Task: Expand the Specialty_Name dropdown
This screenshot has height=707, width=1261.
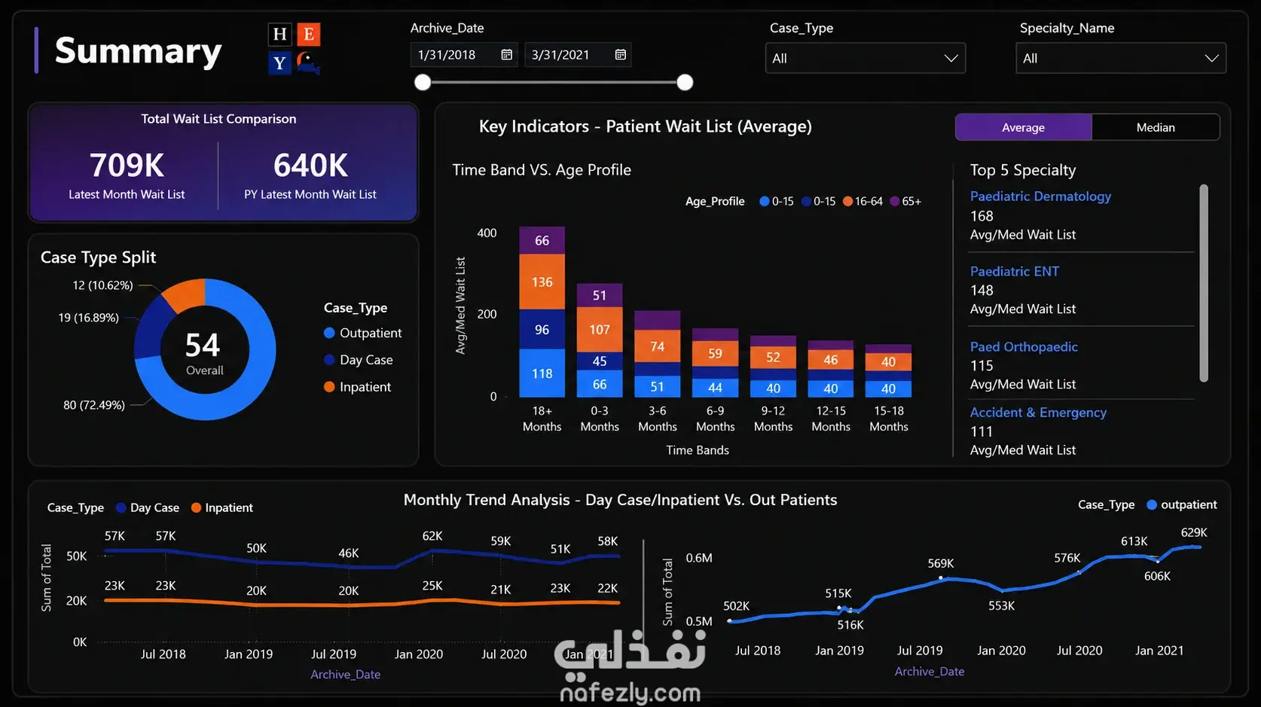Action: (1121, 58)
